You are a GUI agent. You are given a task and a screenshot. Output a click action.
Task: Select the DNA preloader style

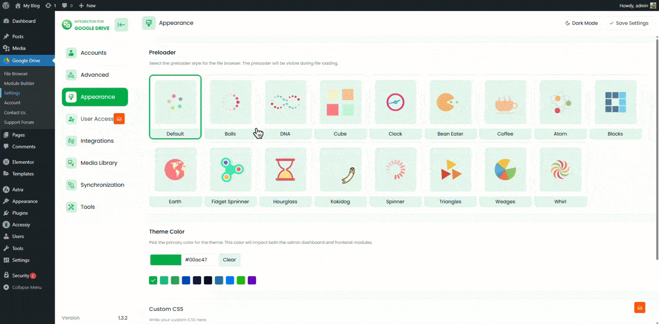pyautogui.click(x=285, y=107)
